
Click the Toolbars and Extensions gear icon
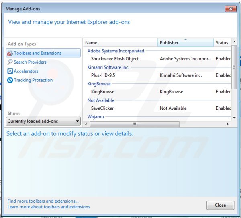pos(10,53)
